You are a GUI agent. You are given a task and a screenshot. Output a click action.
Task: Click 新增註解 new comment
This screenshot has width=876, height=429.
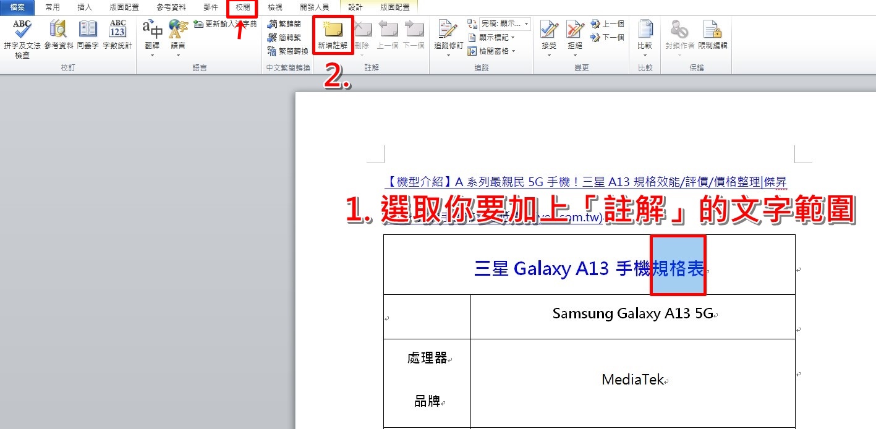(333, 35)
